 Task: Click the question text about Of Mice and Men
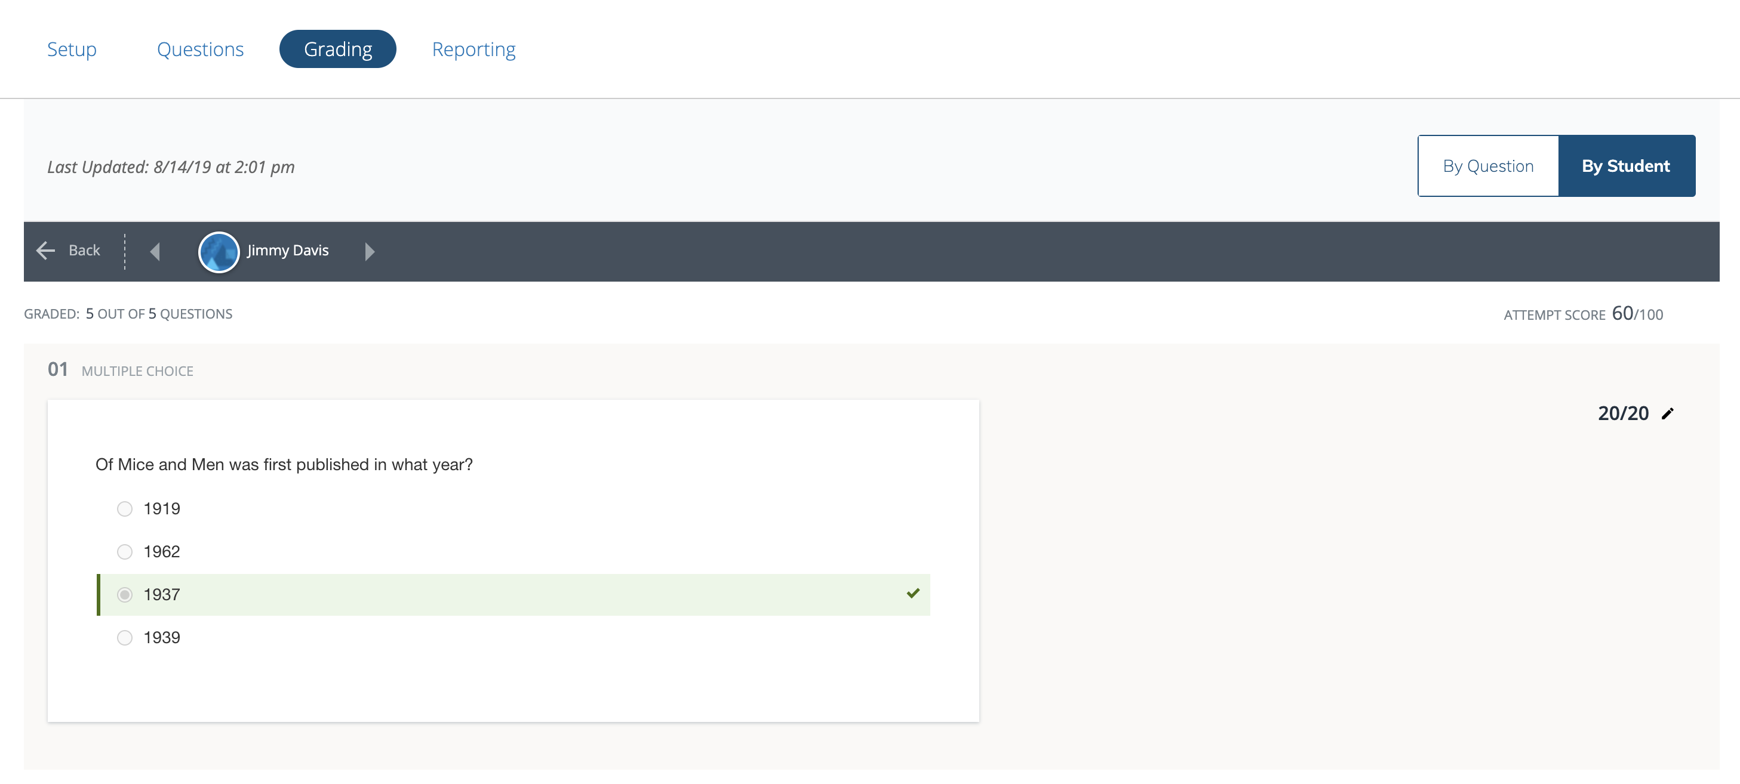coord(284,464)
